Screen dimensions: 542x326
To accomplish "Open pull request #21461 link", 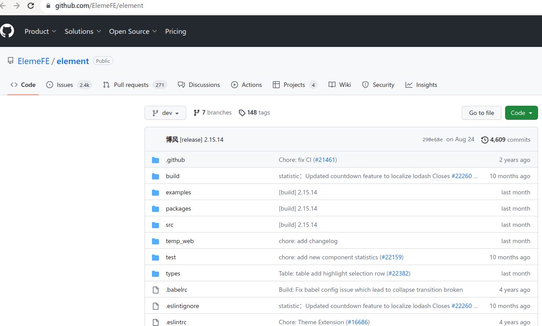I will pyautogui.click(x=325, y=160).
